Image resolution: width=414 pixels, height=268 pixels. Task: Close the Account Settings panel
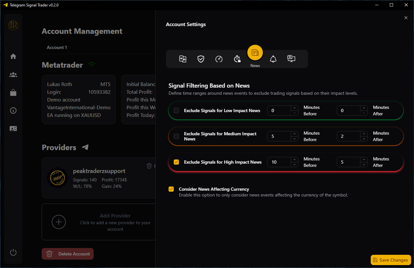click(406, 18)
